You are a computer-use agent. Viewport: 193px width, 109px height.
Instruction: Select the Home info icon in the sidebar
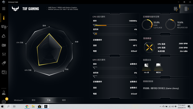(4, 18)
